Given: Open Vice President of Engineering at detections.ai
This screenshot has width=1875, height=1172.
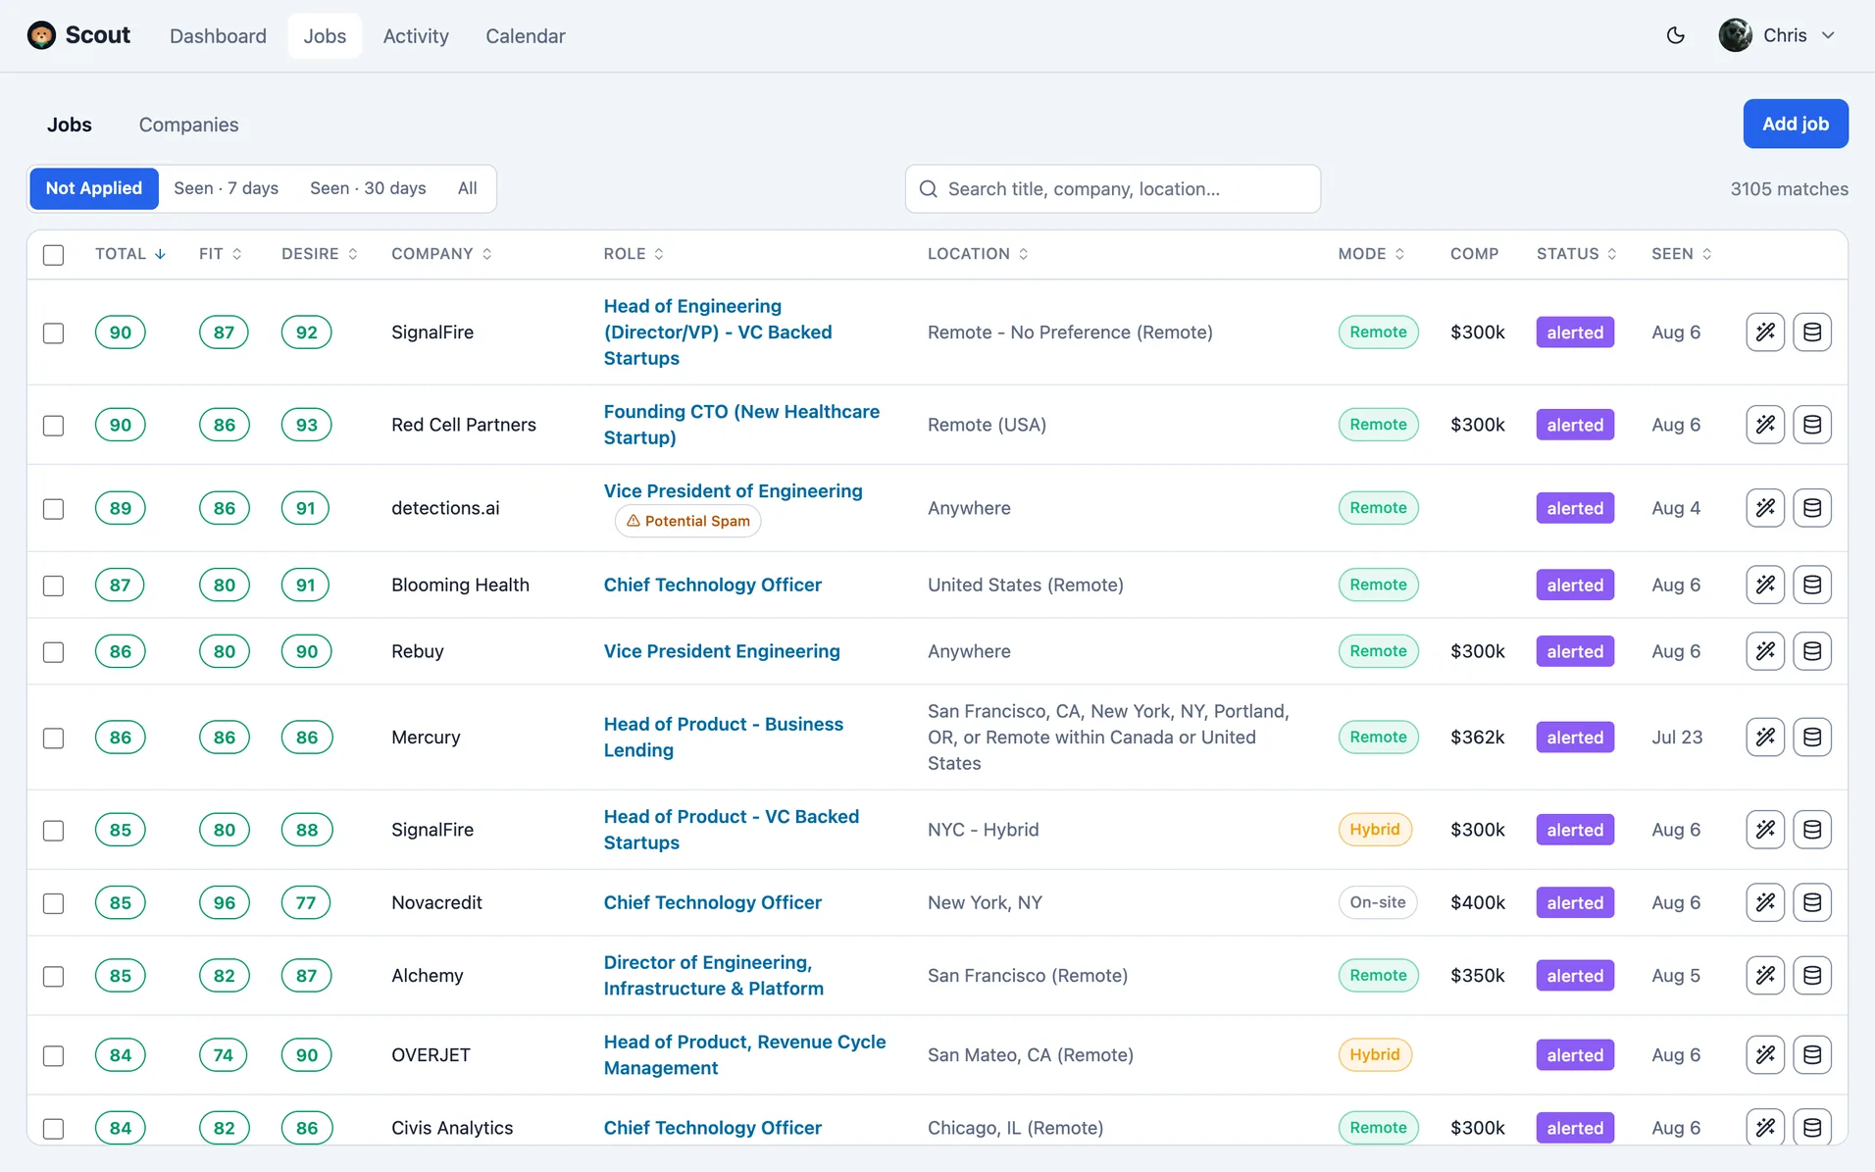Looking at the screenshot, I should point(733,491).
